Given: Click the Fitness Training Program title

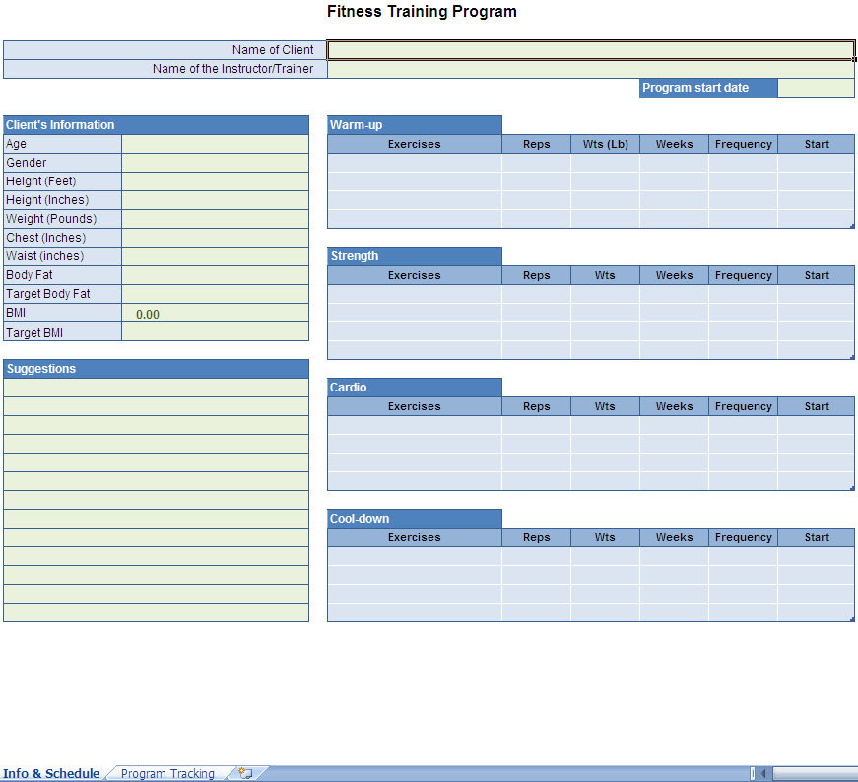Looking at the screenshot, I should pos(422,12).
